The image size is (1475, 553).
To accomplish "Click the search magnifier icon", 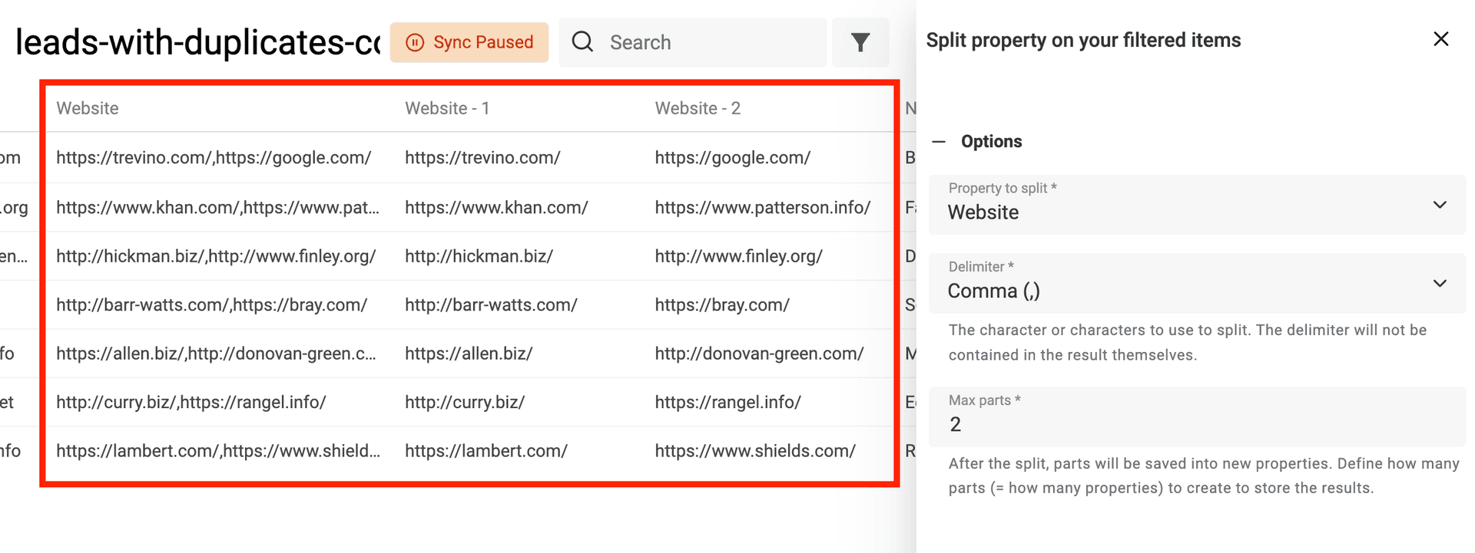I will pos(583,42).
